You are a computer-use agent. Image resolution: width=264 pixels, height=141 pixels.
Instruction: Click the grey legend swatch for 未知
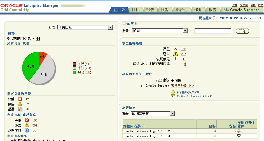point(74,68)
